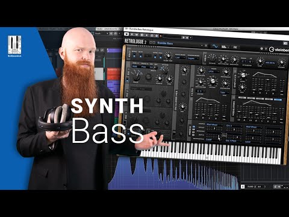
Task: Open the Filter Shape dropdown
Action: [x=214, y=71]
